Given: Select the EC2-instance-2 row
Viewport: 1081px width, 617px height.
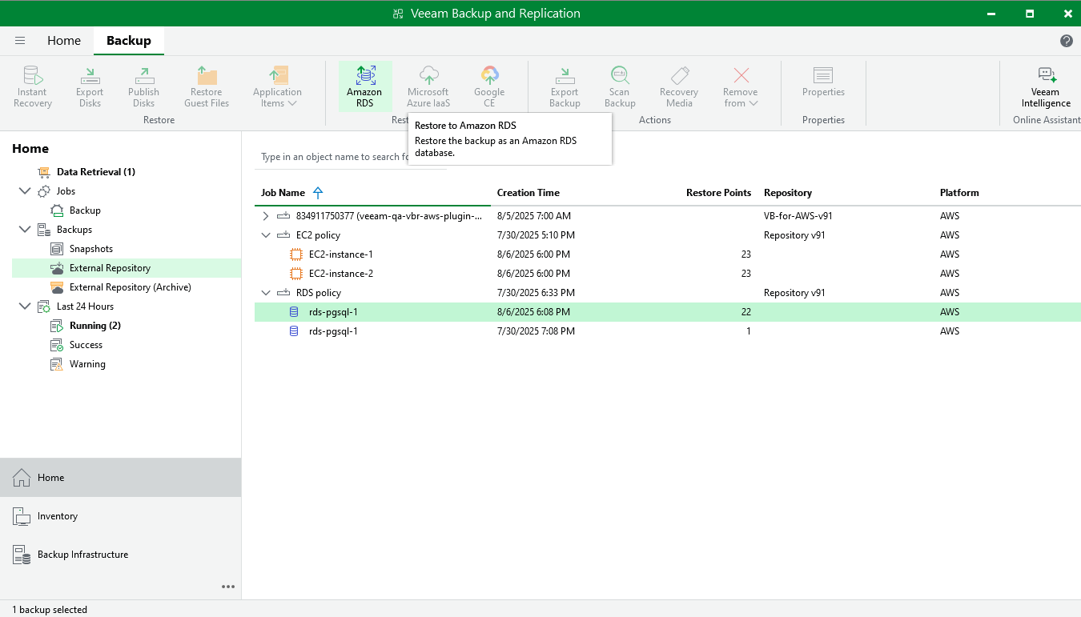Looking at the screenshot, I should click(x=668, y=274).
